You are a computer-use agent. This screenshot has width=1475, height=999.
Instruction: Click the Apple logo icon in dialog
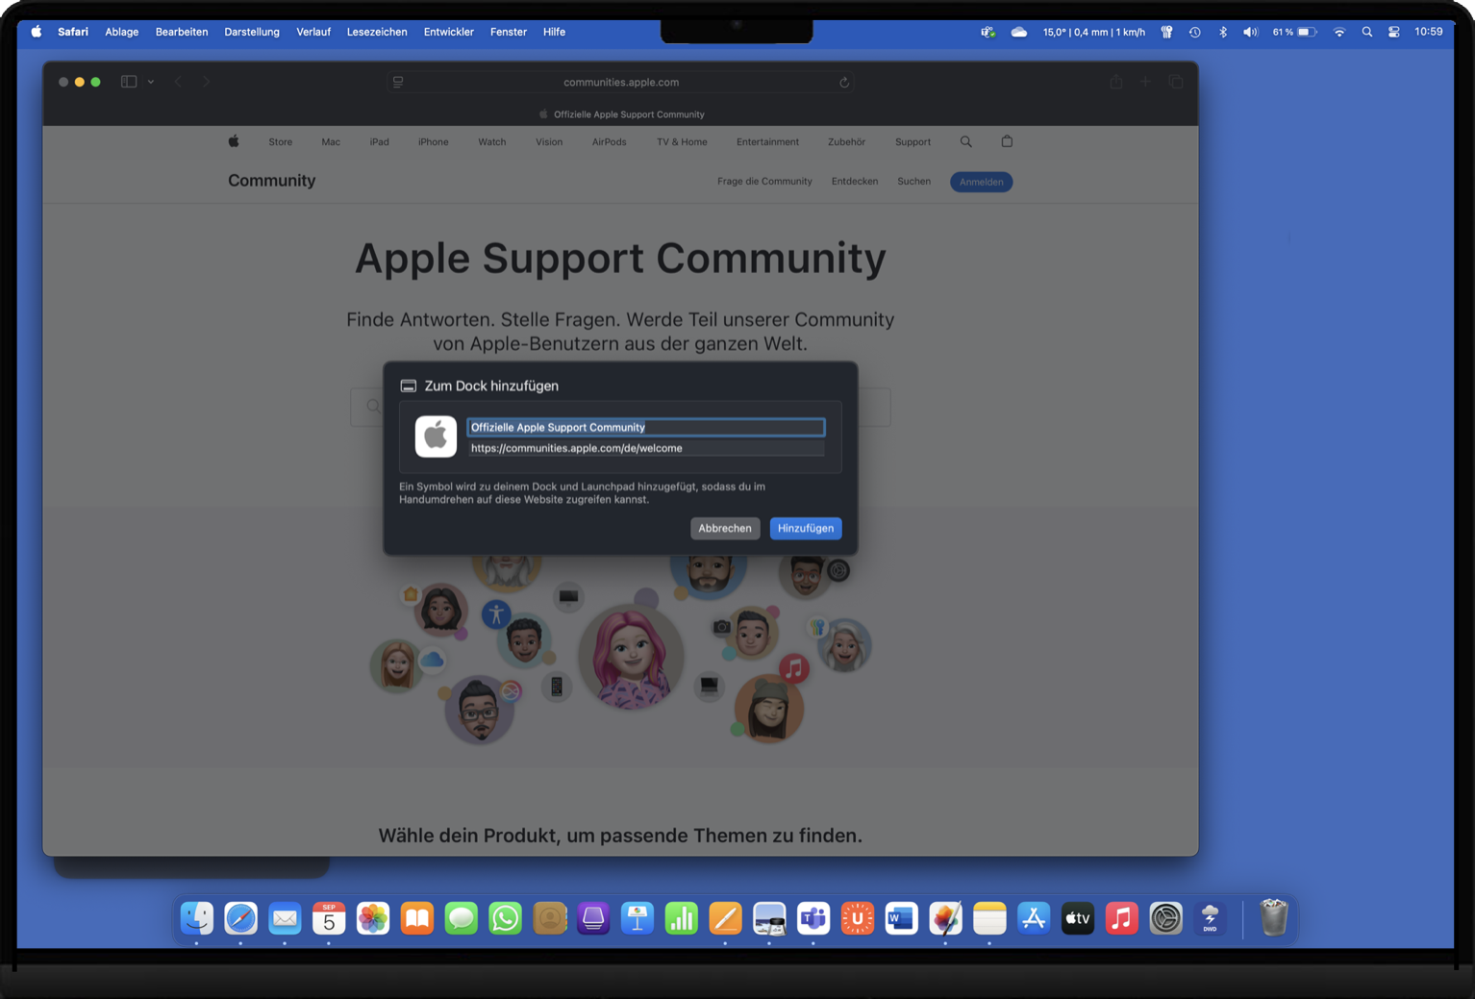click(436, 437)
